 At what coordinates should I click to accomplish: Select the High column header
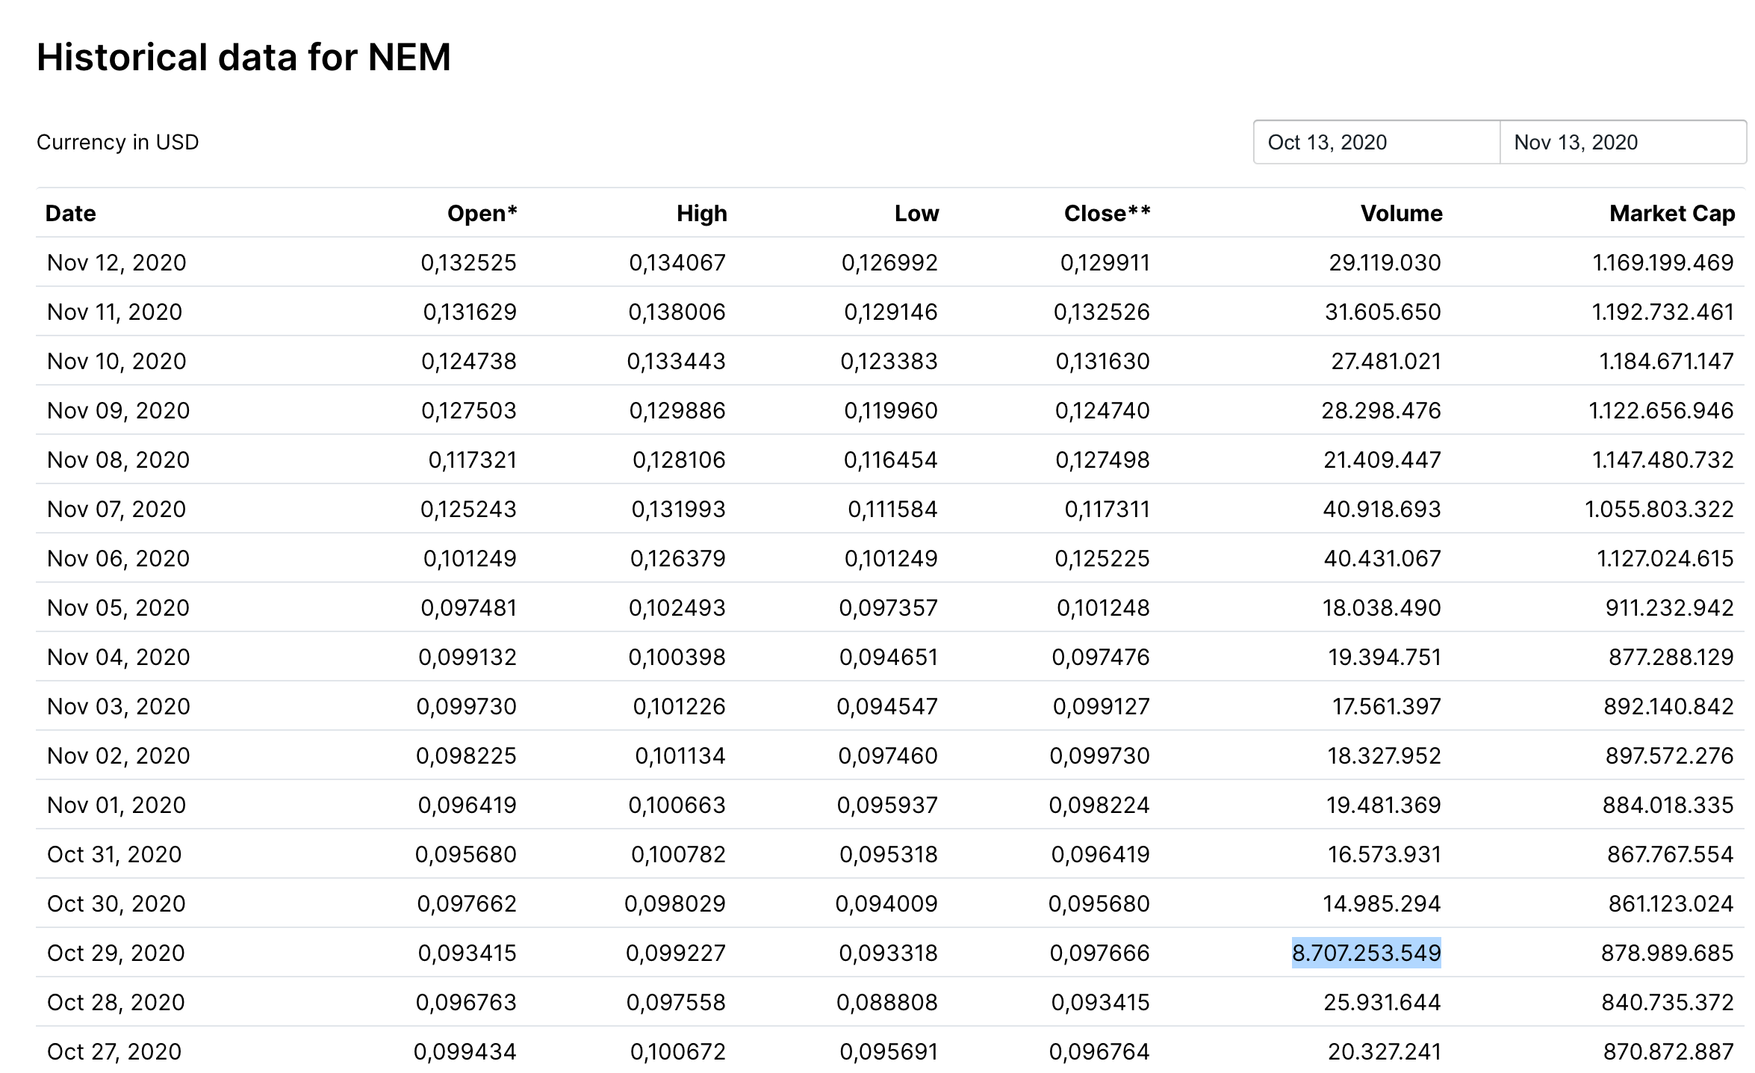click(x=701, y=214)
